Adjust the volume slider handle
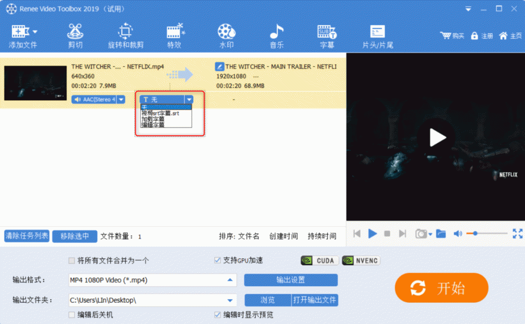 pyautogui.click(x=475, y=233)
